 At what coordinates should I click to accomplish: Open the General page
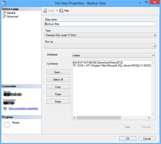[11, 13]
